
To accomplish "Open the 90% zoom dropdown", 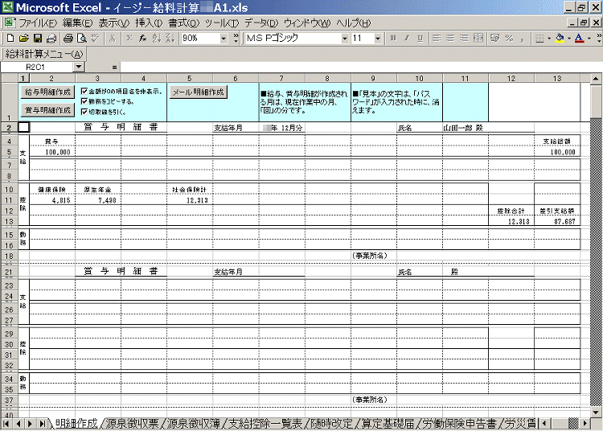I will pos(224,38).
